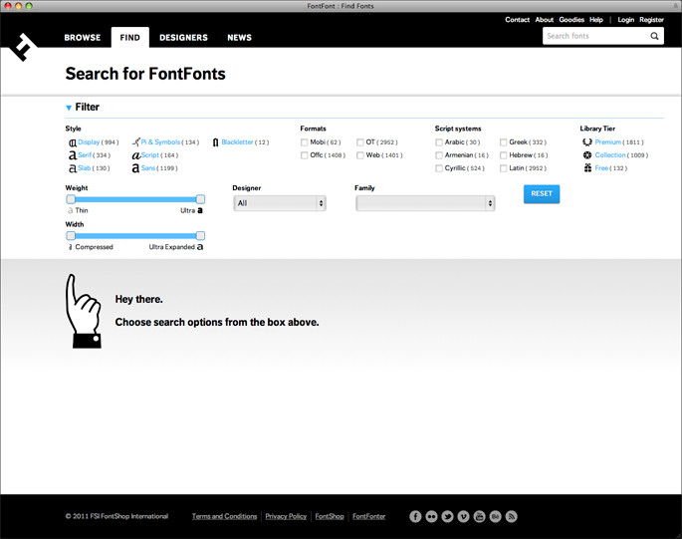Click the Ultra weight glyph icon

200,211
